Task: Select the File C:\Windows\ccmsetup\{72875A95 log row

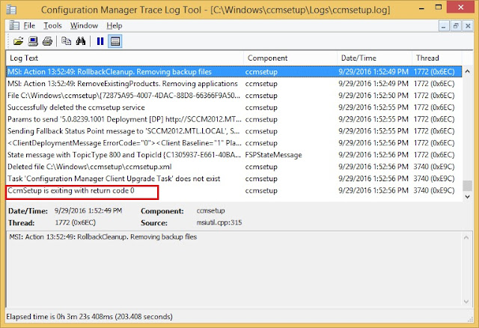Action: tap(234, 96)
